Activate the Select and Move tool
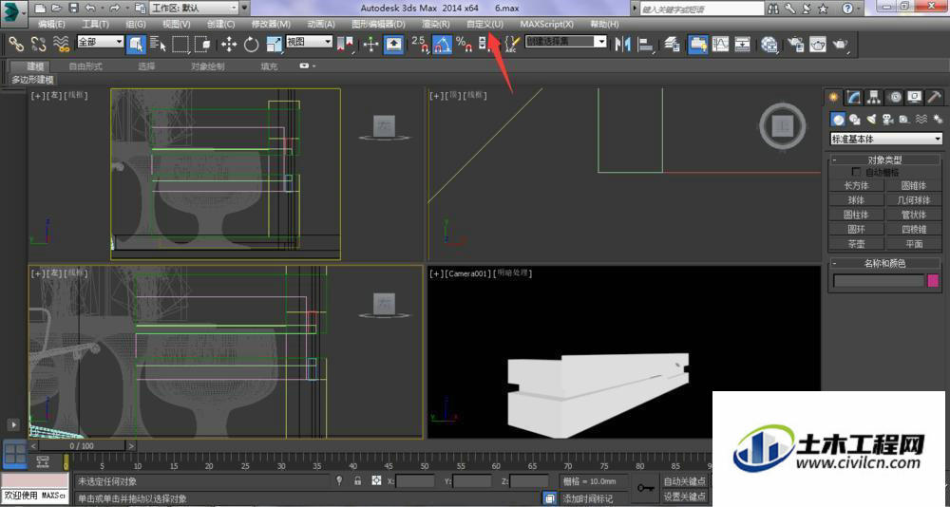This screenshot has width=950, height=507. tap(228, 45)
